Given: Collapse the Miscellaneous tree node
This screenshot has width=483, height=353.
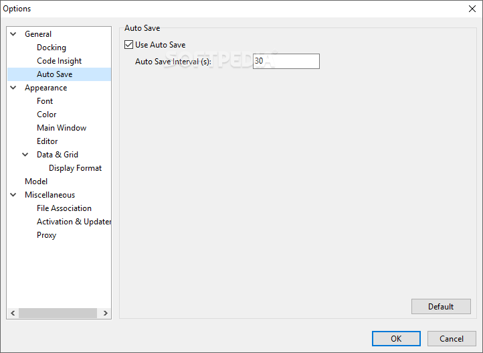Looking at the screenshot, I should coord(13,195).
